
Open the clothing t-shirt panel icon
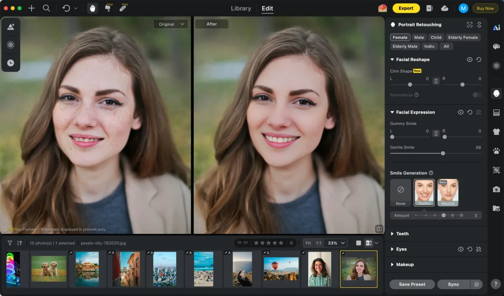(496, 132)
